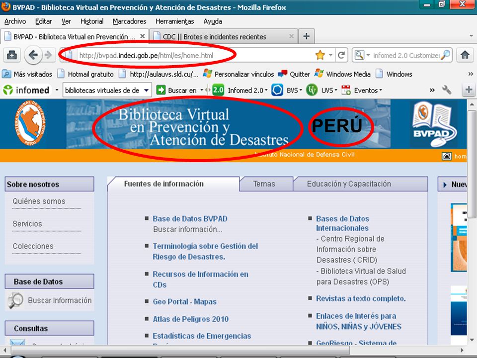Click the Buscar Información magnifier icon
The image size is (477, 358).
pos(15,300)
